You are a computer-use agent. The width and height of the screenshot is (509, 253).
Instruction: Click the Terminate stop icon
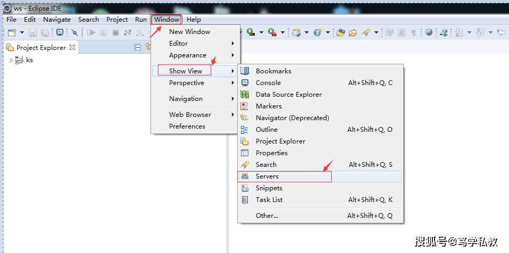tap(115, 32)
